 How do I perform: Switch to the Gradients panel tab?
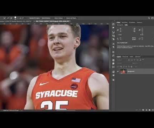[132, 22]
